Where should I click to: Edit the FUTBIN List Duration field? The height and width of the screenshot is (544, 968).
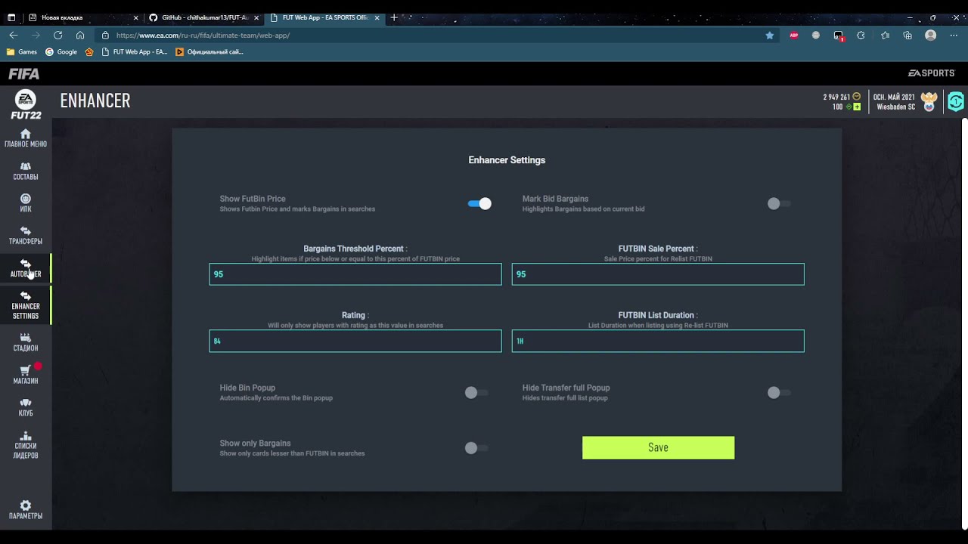[658, 341]
